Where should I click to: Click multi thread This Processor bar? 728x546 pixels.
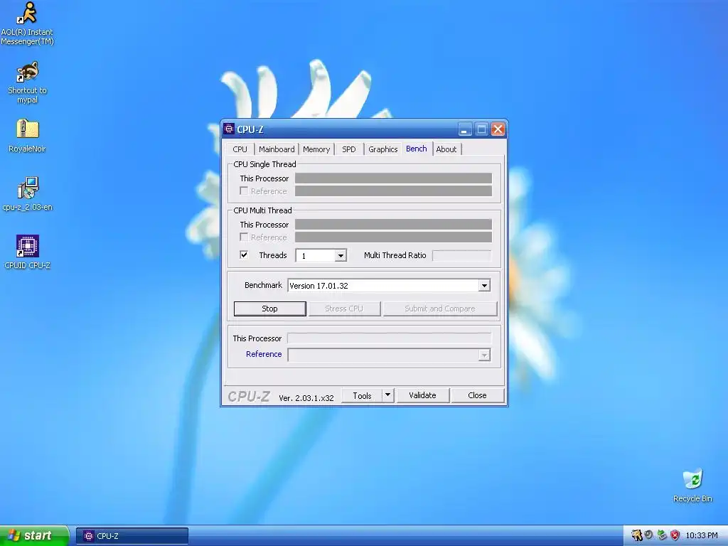click(393, 224)
